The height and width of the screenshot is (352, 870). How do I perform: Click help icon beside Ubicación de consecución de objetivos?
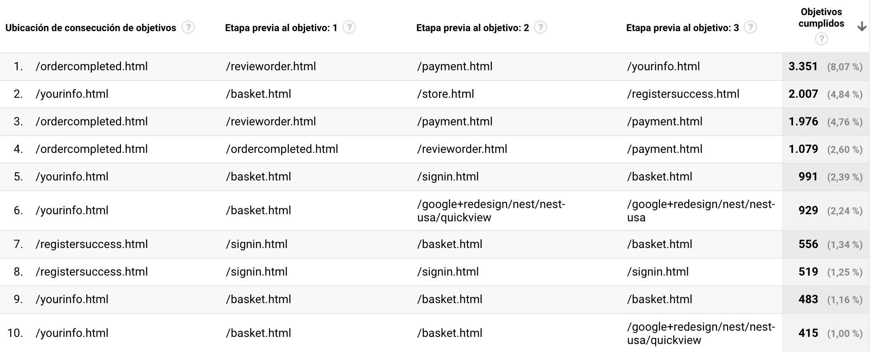(x=188, y=28)
